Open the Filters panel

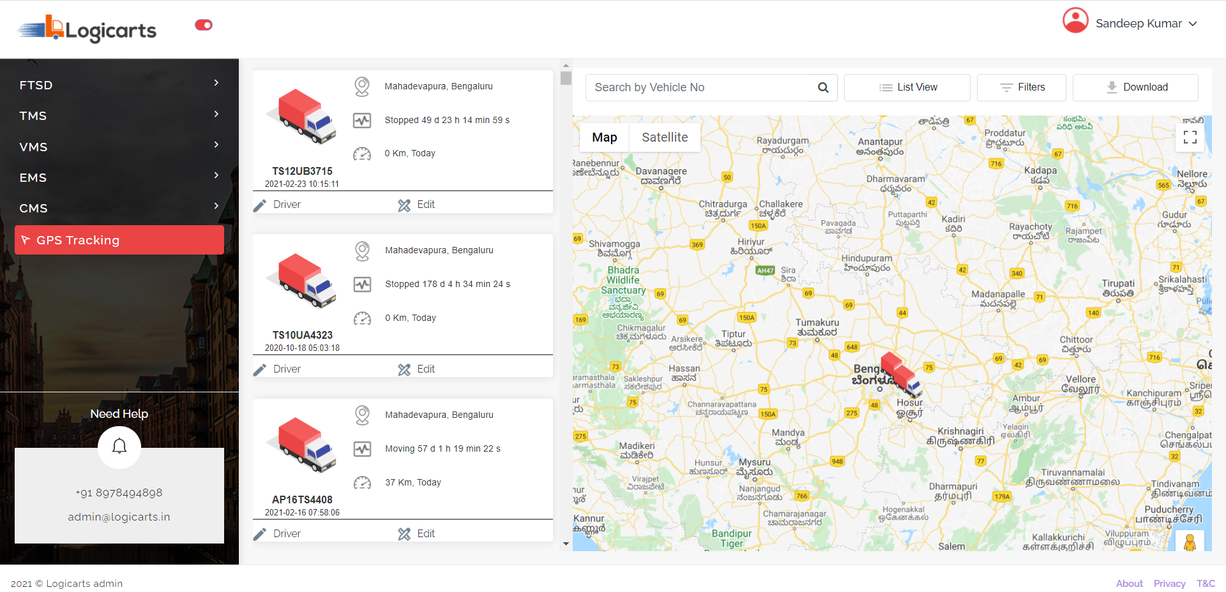pyautogui.click(x=1021, y=87)
